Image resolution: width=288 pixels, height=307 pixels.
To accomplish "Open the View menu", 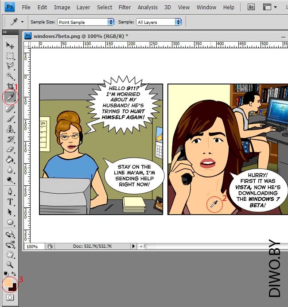I will point(184,7).
